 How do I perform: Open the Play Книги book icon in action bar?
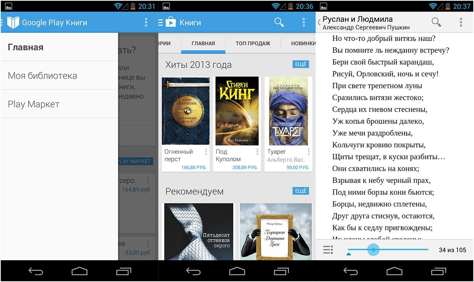pos(11,22)
